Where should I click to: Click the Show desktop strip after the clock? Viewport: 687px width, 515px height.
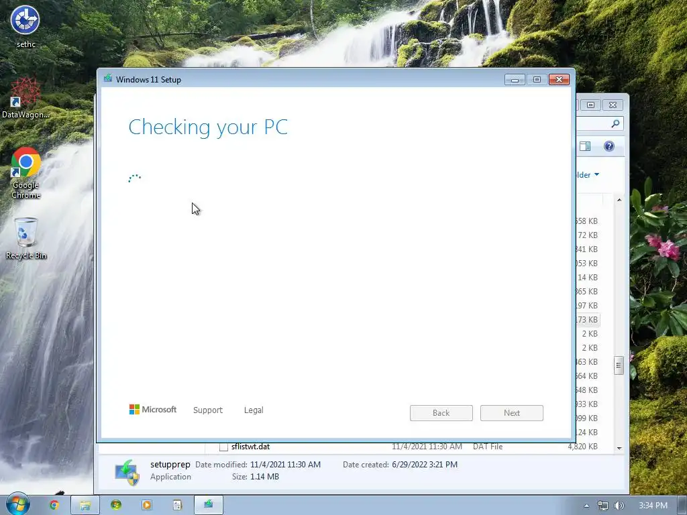pyautogui.click(x=682, y=506)
